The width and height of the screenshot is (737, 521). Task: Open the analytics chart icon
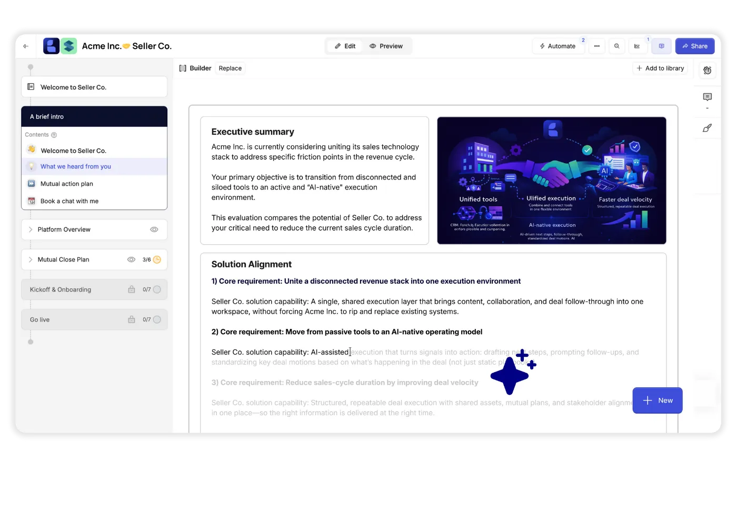pos(637,46)
